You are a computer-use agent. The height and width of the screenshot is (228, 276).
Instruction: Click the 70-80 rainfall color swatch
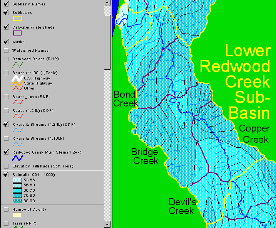(17, 196)
